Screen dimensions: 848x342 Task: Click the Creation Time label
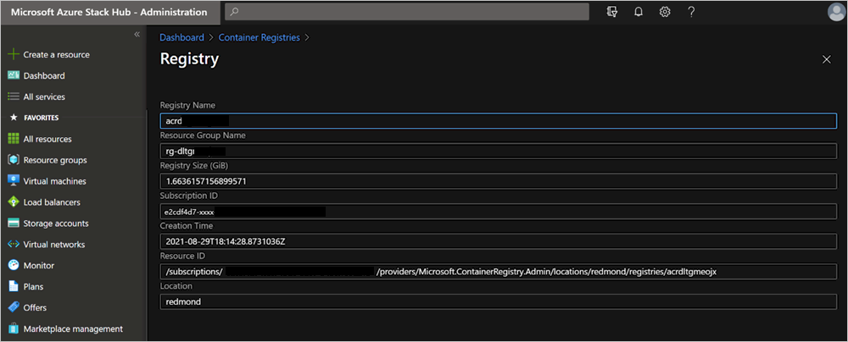[x=187, y=226]
